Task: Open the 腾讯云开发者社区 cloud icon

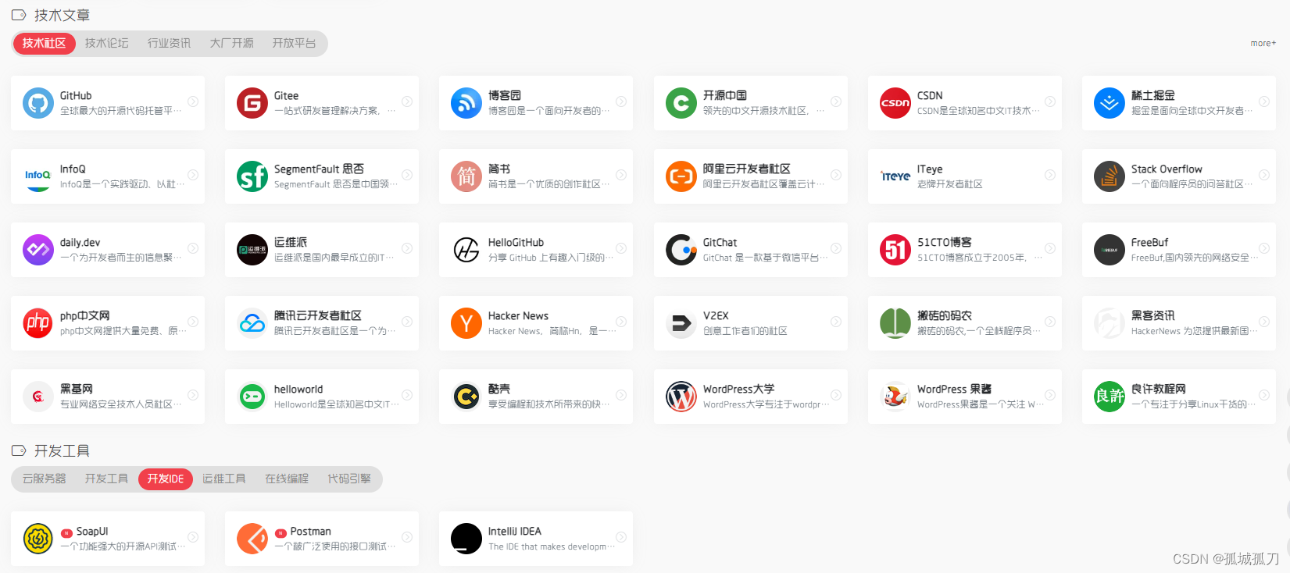Action: pyautogui.click(x=252, y=323)
